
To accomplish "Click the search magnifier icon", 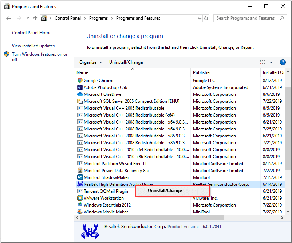I will pyautogui.click(x=281, y=18).
